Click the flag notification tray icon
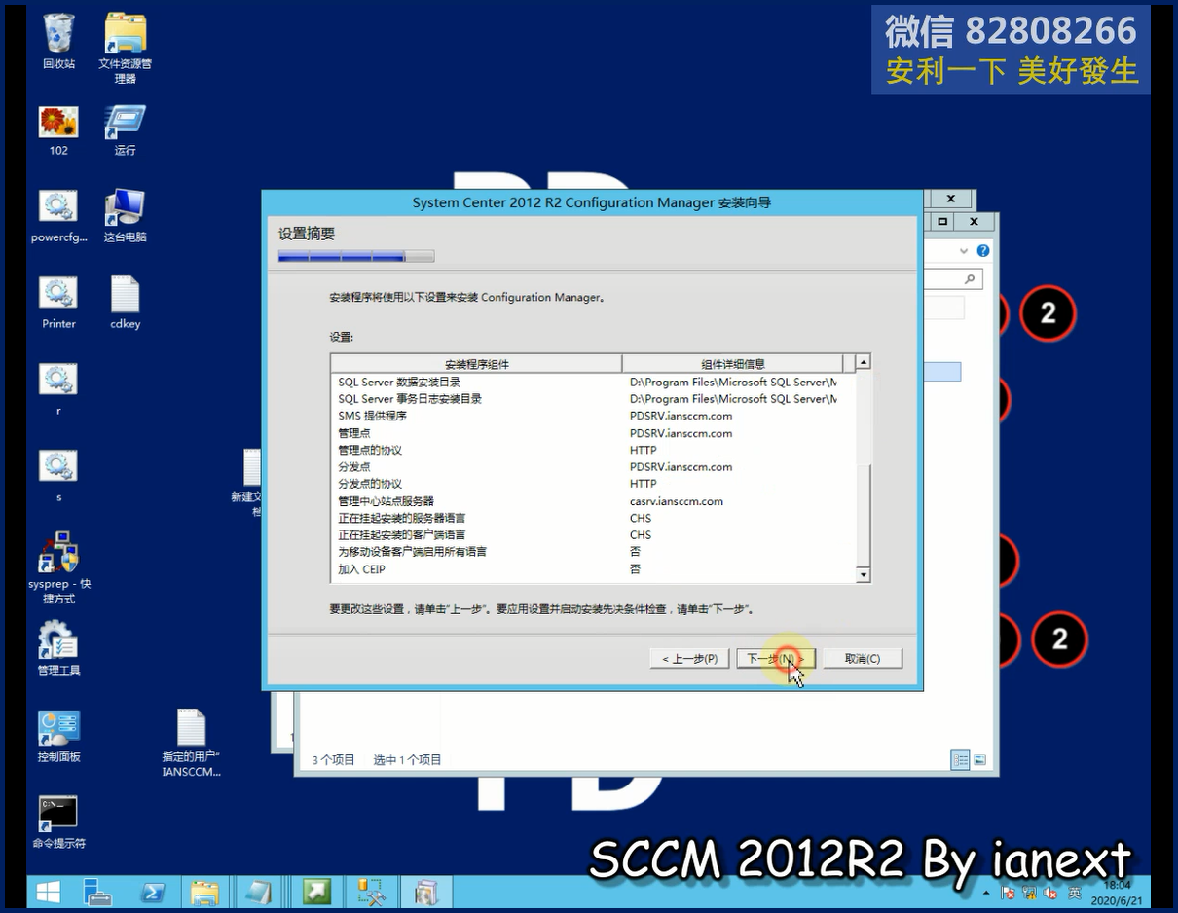This screenshot has width=1178, height=913. point(1009,893)
